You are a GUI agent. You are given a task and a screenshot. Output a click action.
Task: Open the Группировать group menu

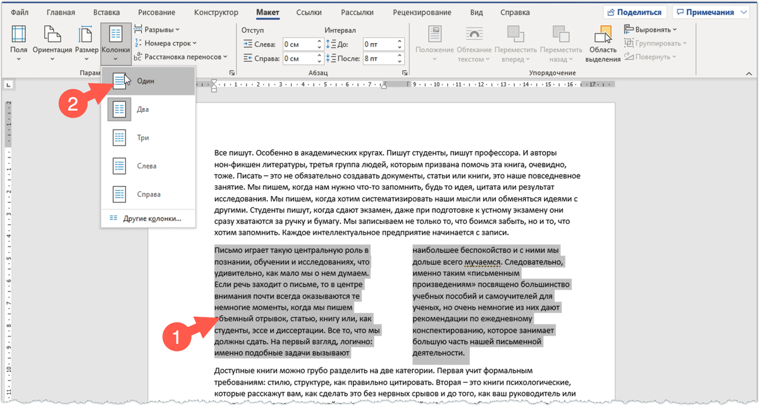pos(655,43)
